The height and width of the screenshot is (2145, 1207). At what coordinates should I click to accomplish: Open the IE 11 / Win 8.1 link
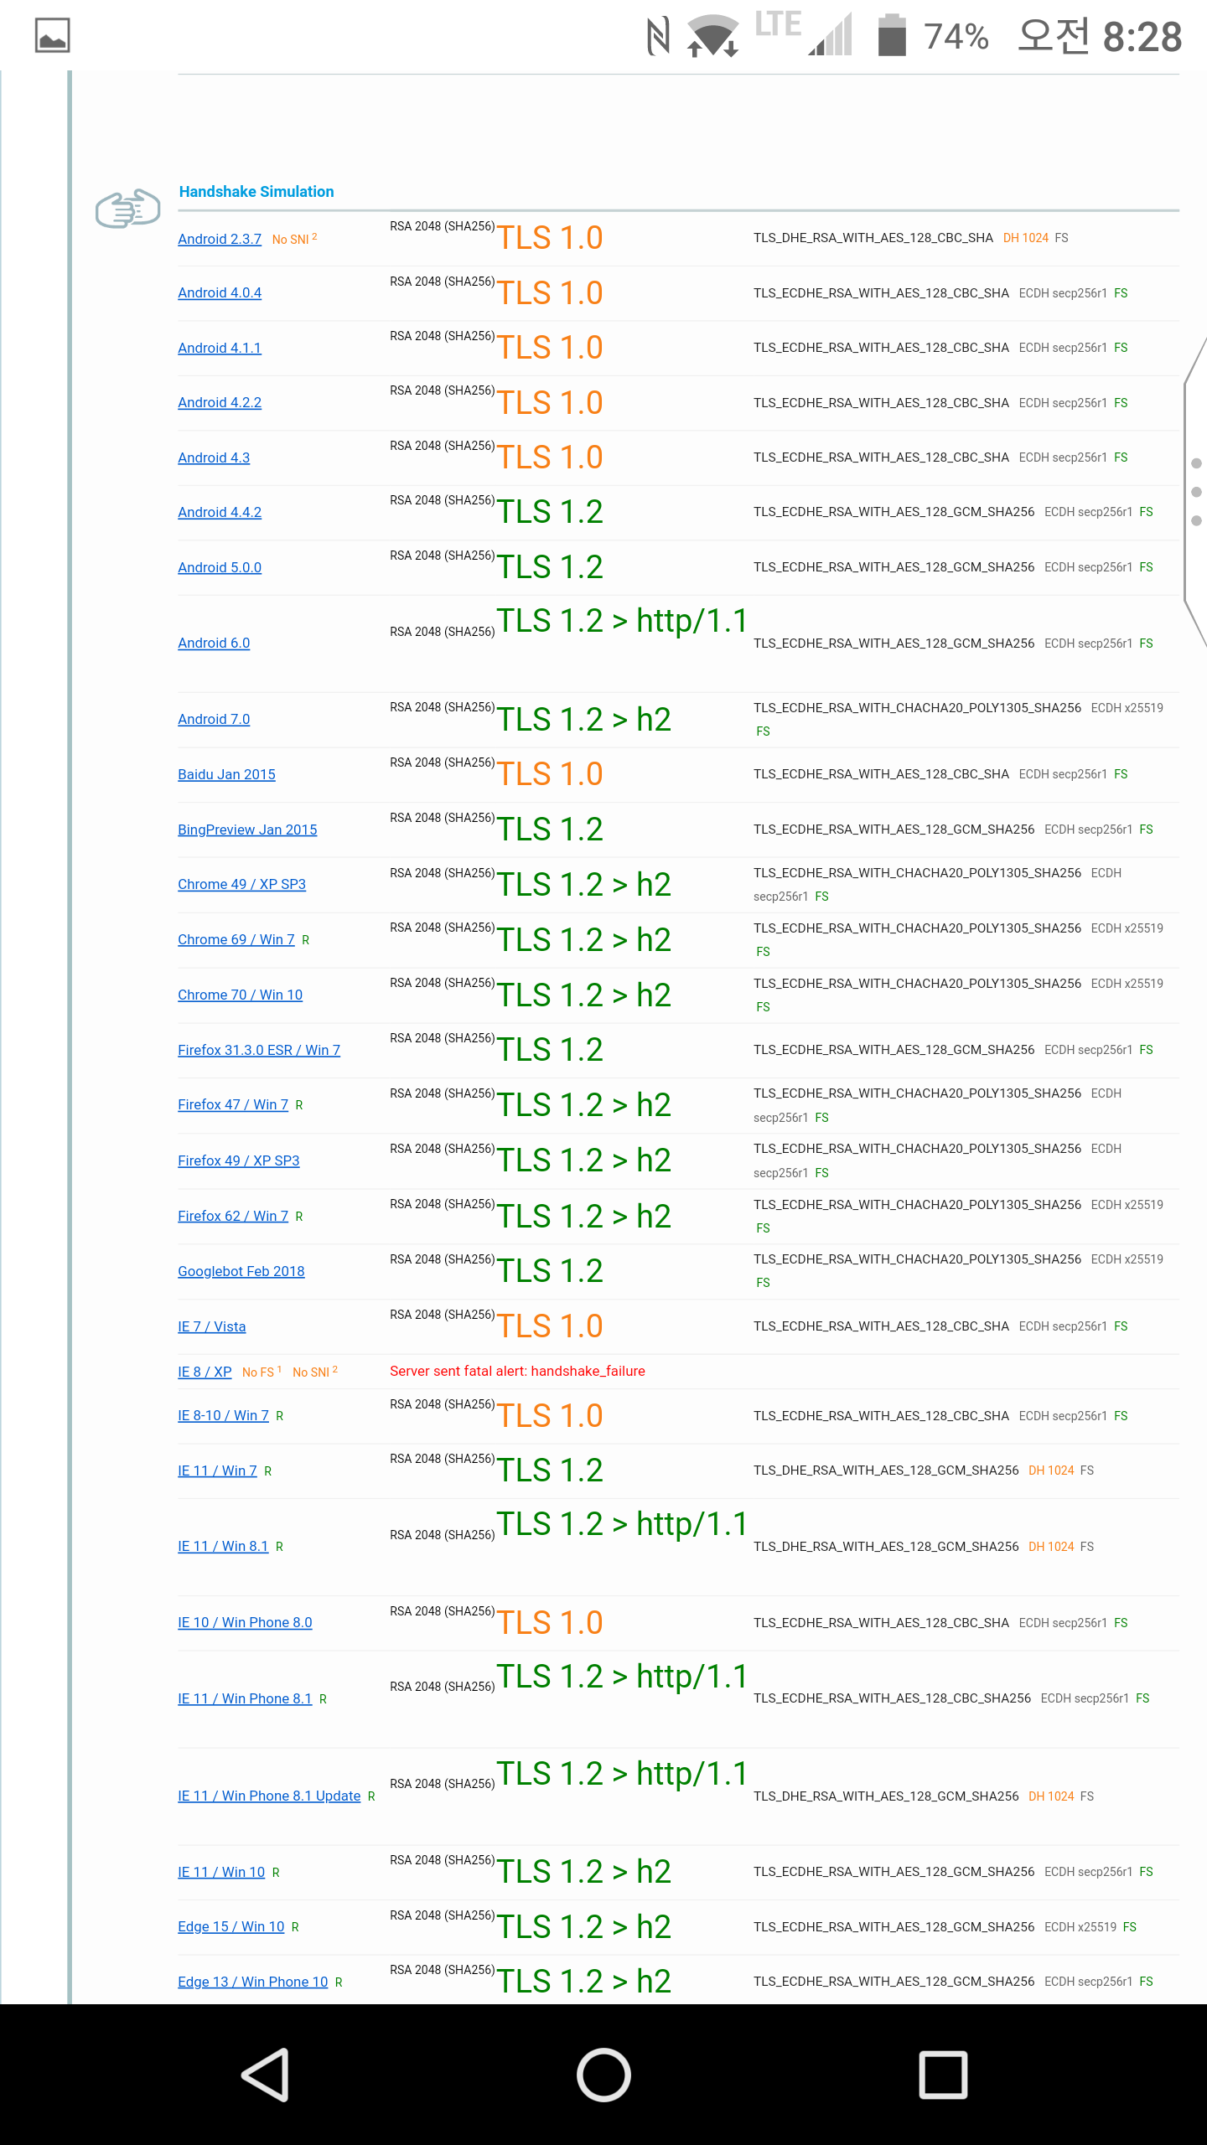pyautogui.click(x=223, y=1546)
